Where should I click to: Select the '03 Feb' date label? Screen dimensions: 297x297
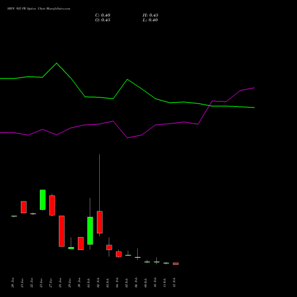(108, 283)
